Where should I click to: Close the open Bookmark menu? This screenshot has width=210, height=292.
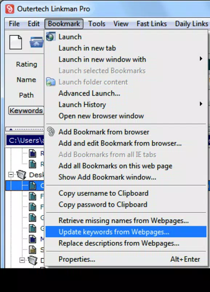point(64,24)
